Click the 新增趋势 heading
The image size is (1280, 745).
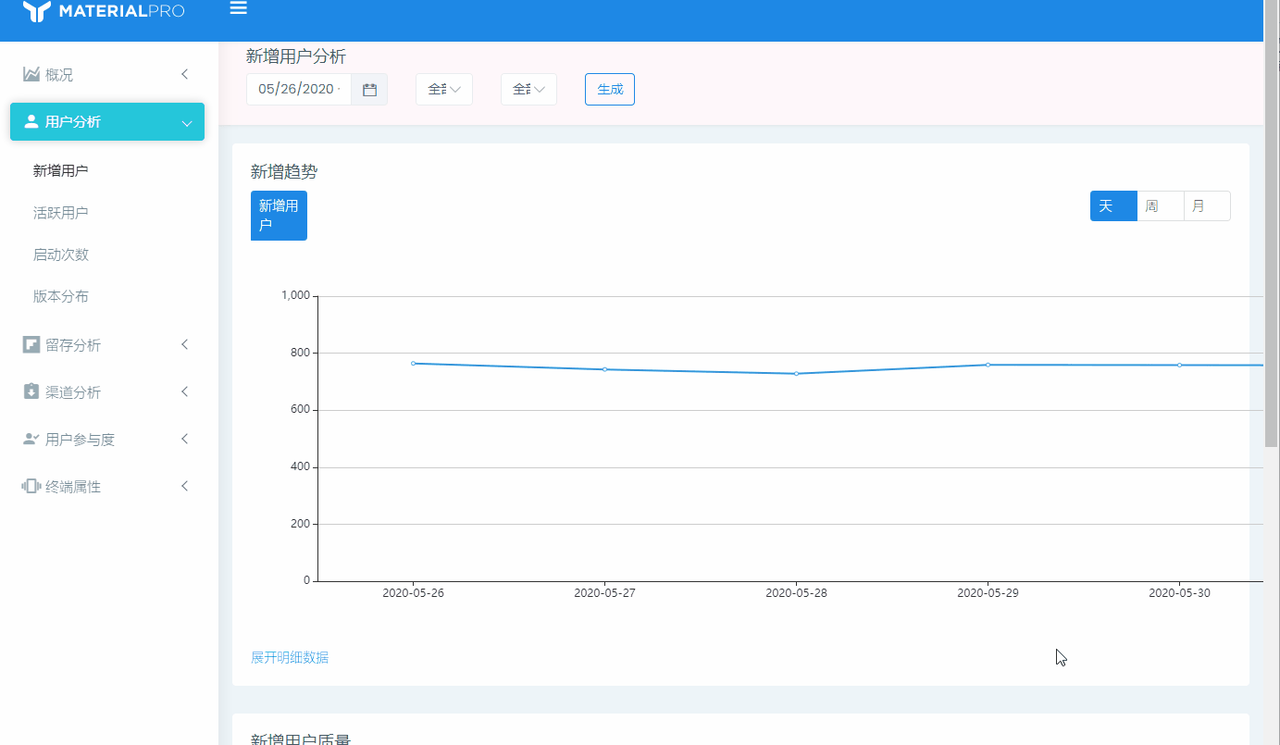pos(284,171)
